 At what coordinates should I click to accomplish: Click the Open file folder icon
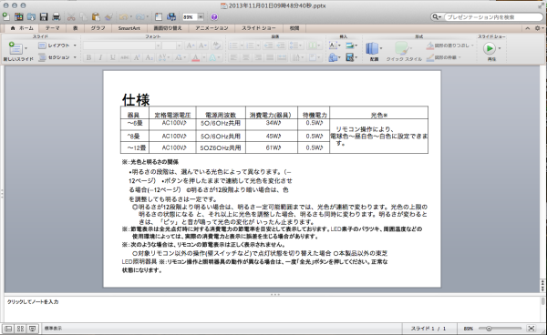click(x=31, y=16)
